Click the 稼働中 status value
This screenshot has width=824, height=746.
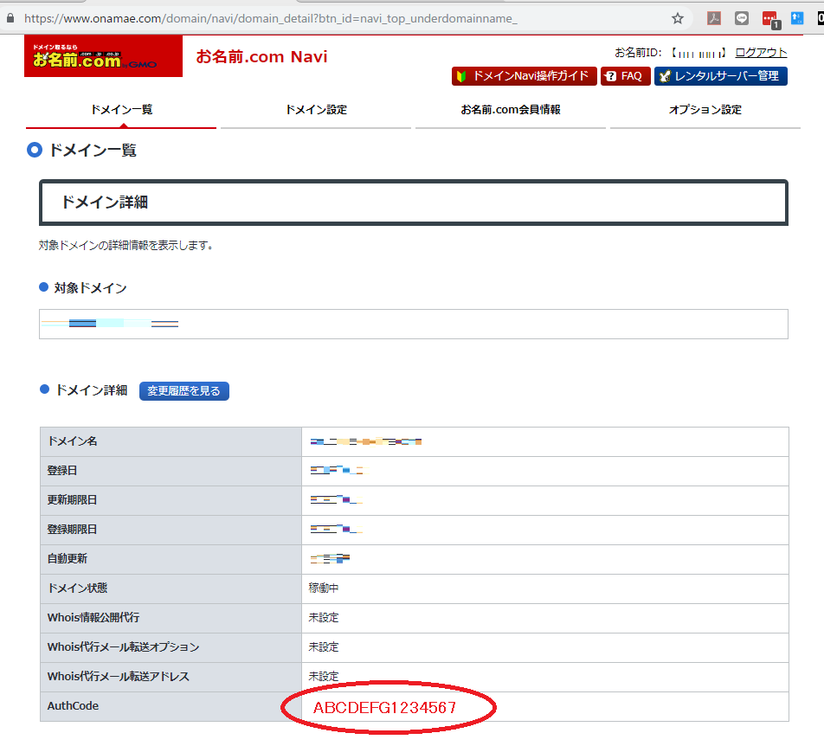323,588
